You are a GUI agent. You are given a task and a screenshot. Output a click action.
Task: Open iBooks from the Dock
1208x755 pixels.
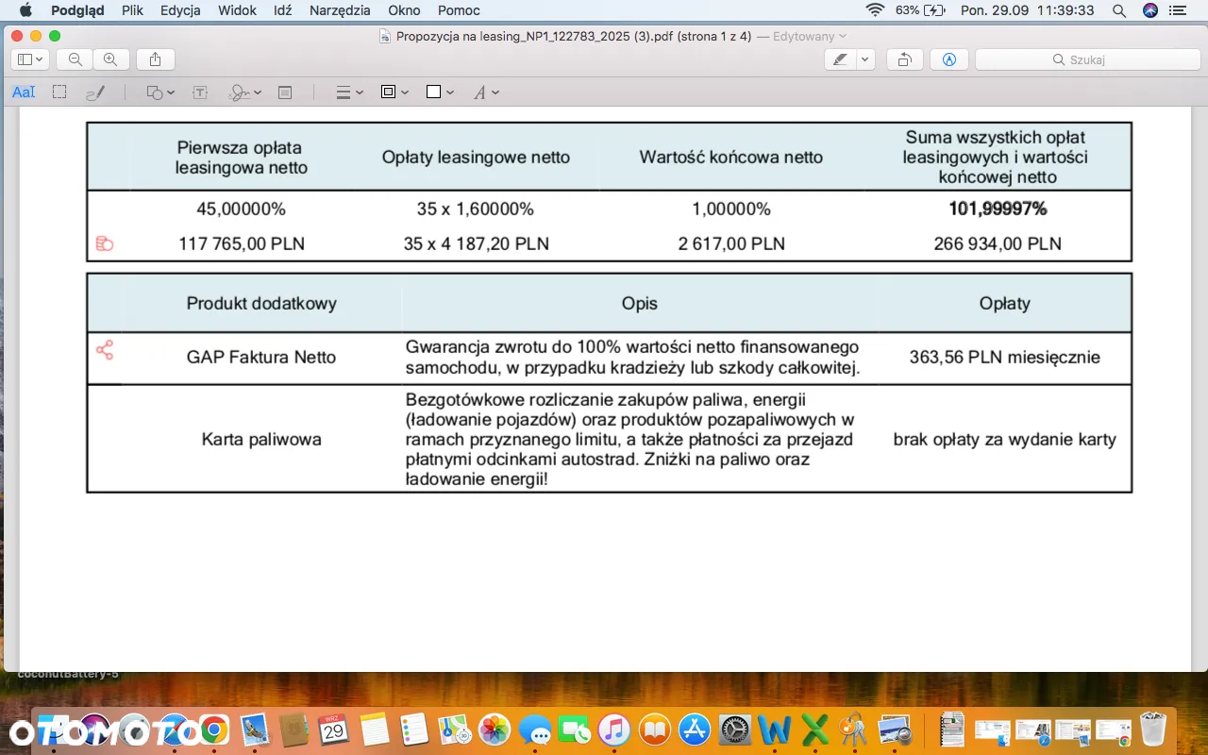click(x=654, y=730)
